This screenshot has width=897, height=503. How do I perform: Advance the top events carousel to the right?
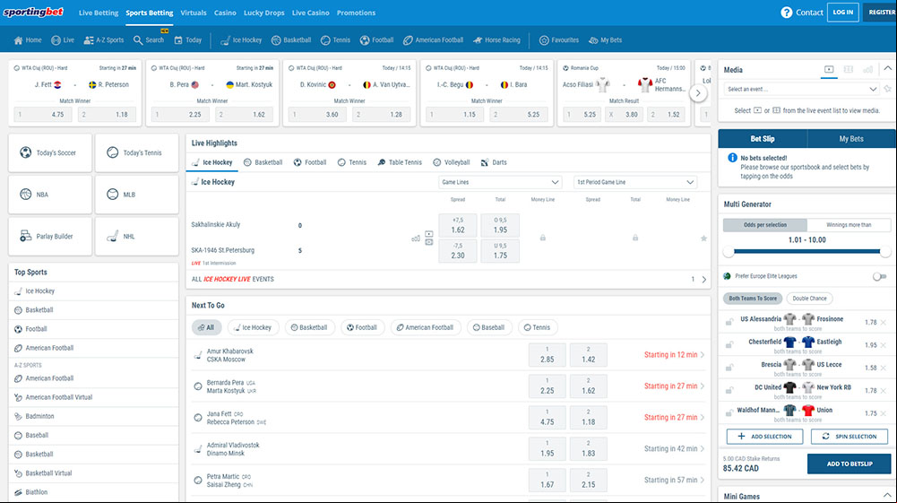[698, 92]
